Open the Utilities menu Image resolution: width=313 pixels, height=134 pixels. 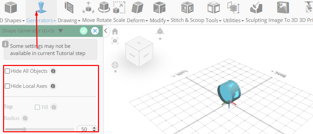233,21
